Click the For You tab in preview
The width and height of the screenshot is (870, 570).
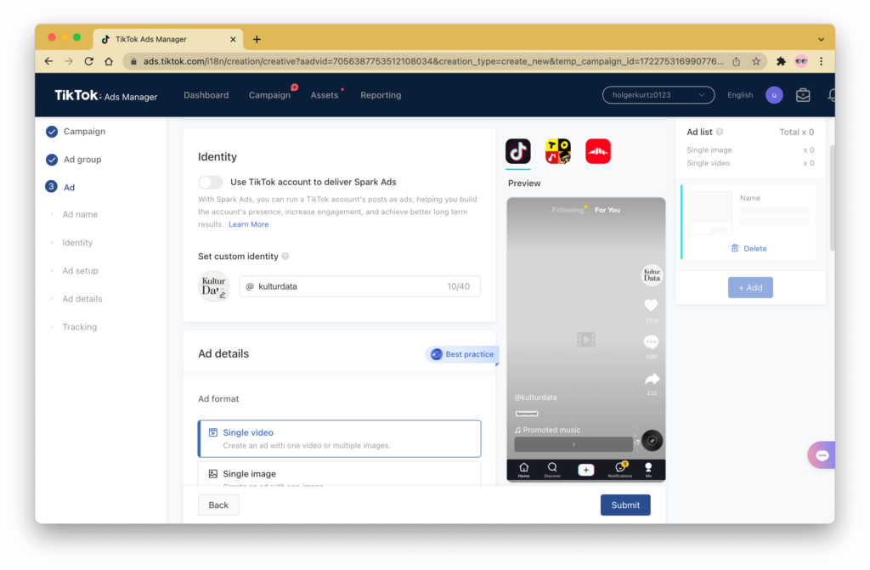coord(607,210)
